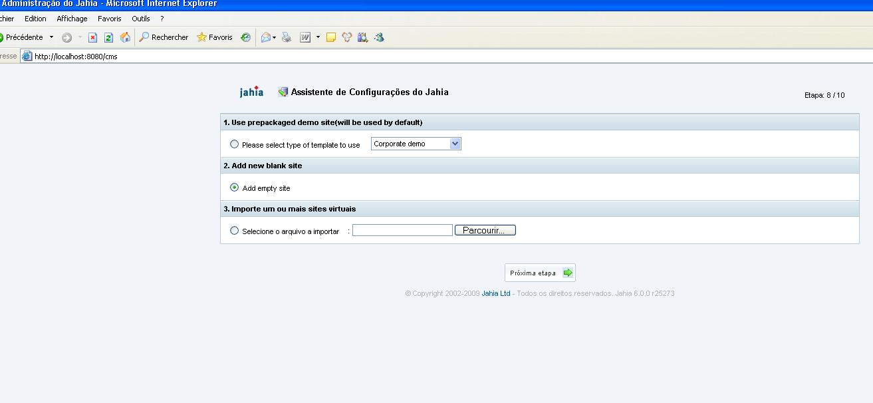
Task: Click the Parcourir browse button
Action: pyautogui.click(x=485, y=230)
